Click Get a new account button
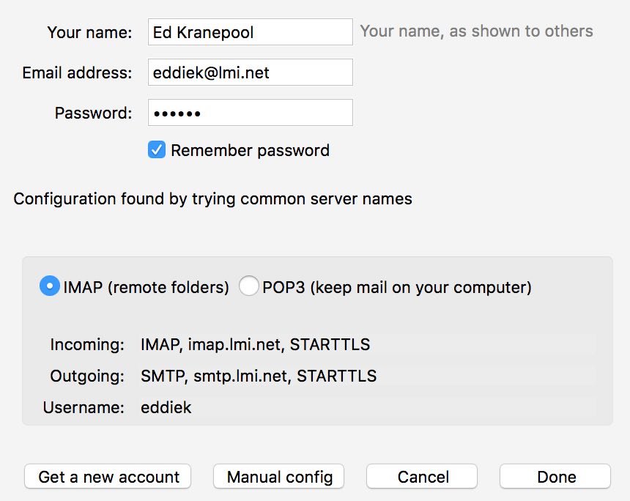Image resolution: width=630 pixels, height=501 pixels. pos(108,477)
